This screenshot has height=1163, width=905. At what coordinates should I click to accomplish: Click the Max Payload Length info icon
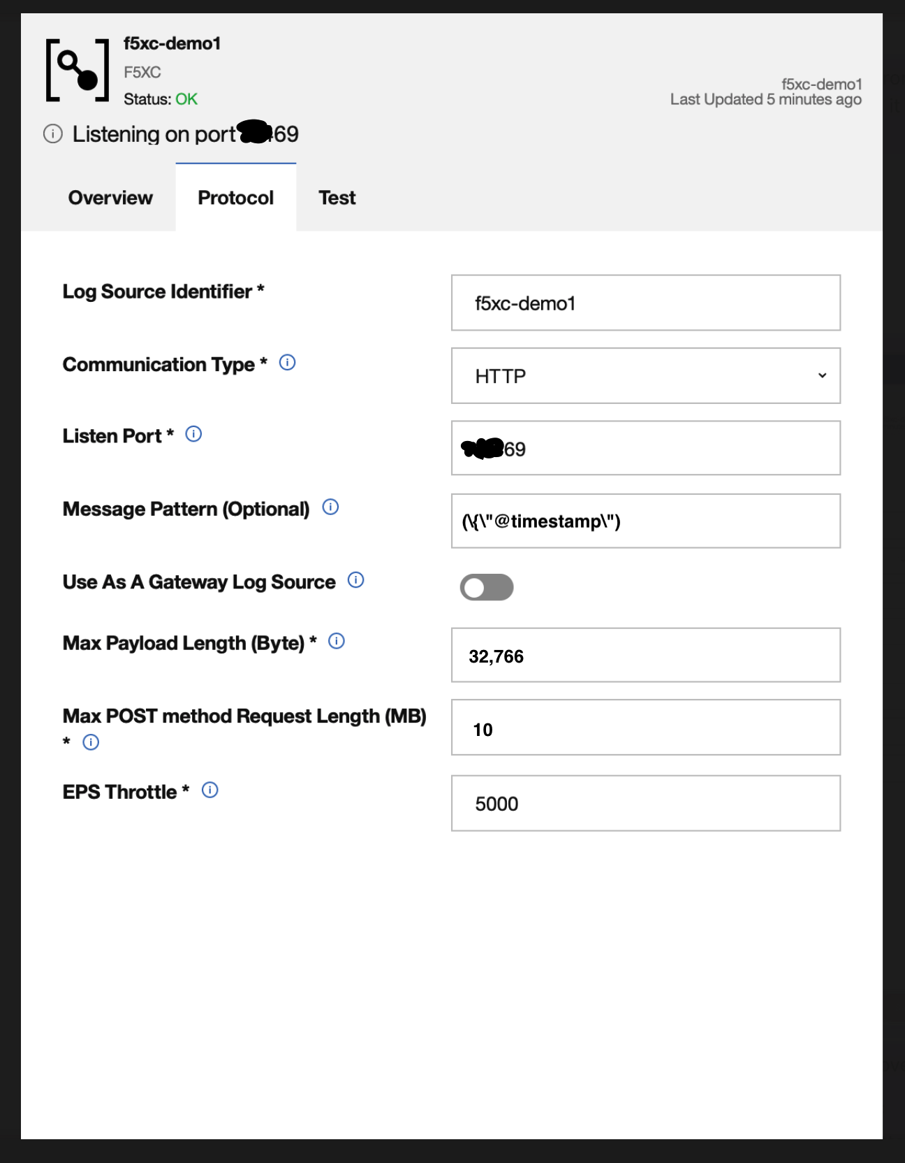pyautogui.click(x=335, y=641)
